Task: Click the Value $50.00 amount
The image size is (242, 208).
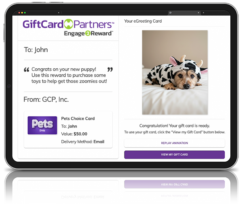Action: click(80, 134)
